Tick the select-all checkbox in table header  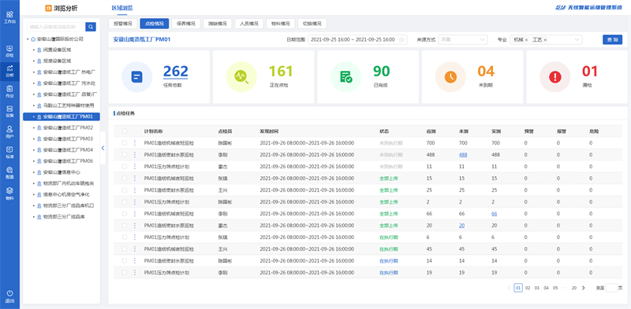pos(125,131)
